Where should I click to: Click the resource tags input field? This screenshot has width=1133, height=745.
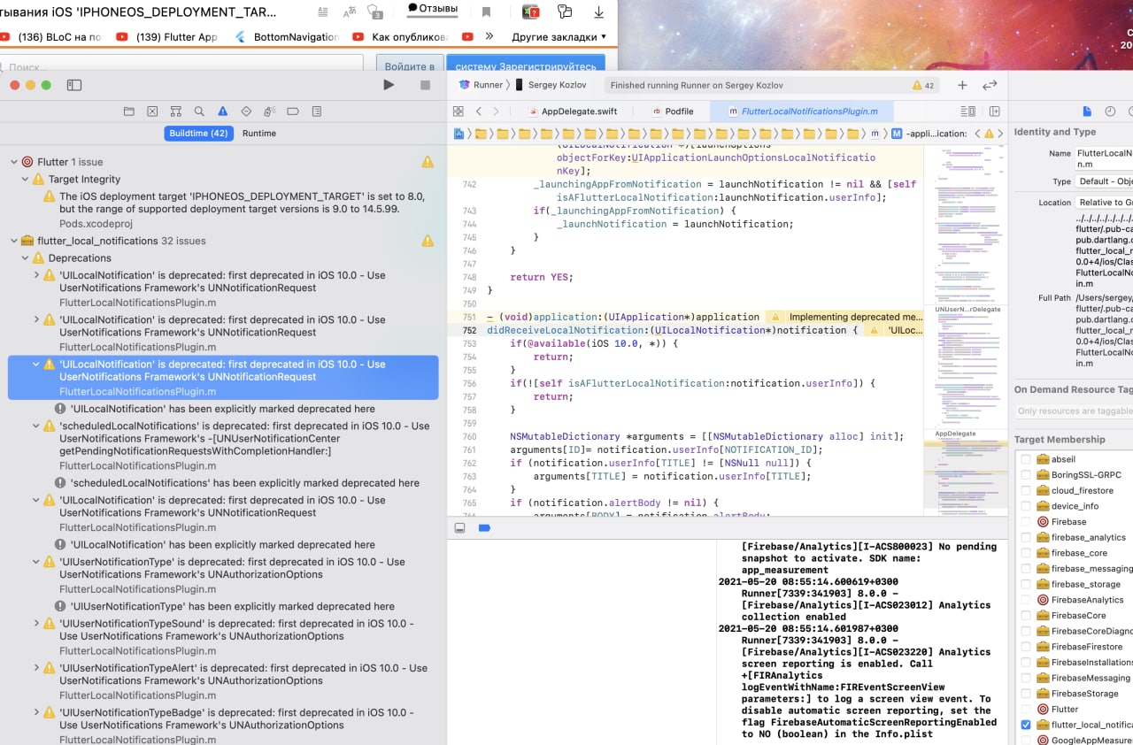tap(1074, 411)
